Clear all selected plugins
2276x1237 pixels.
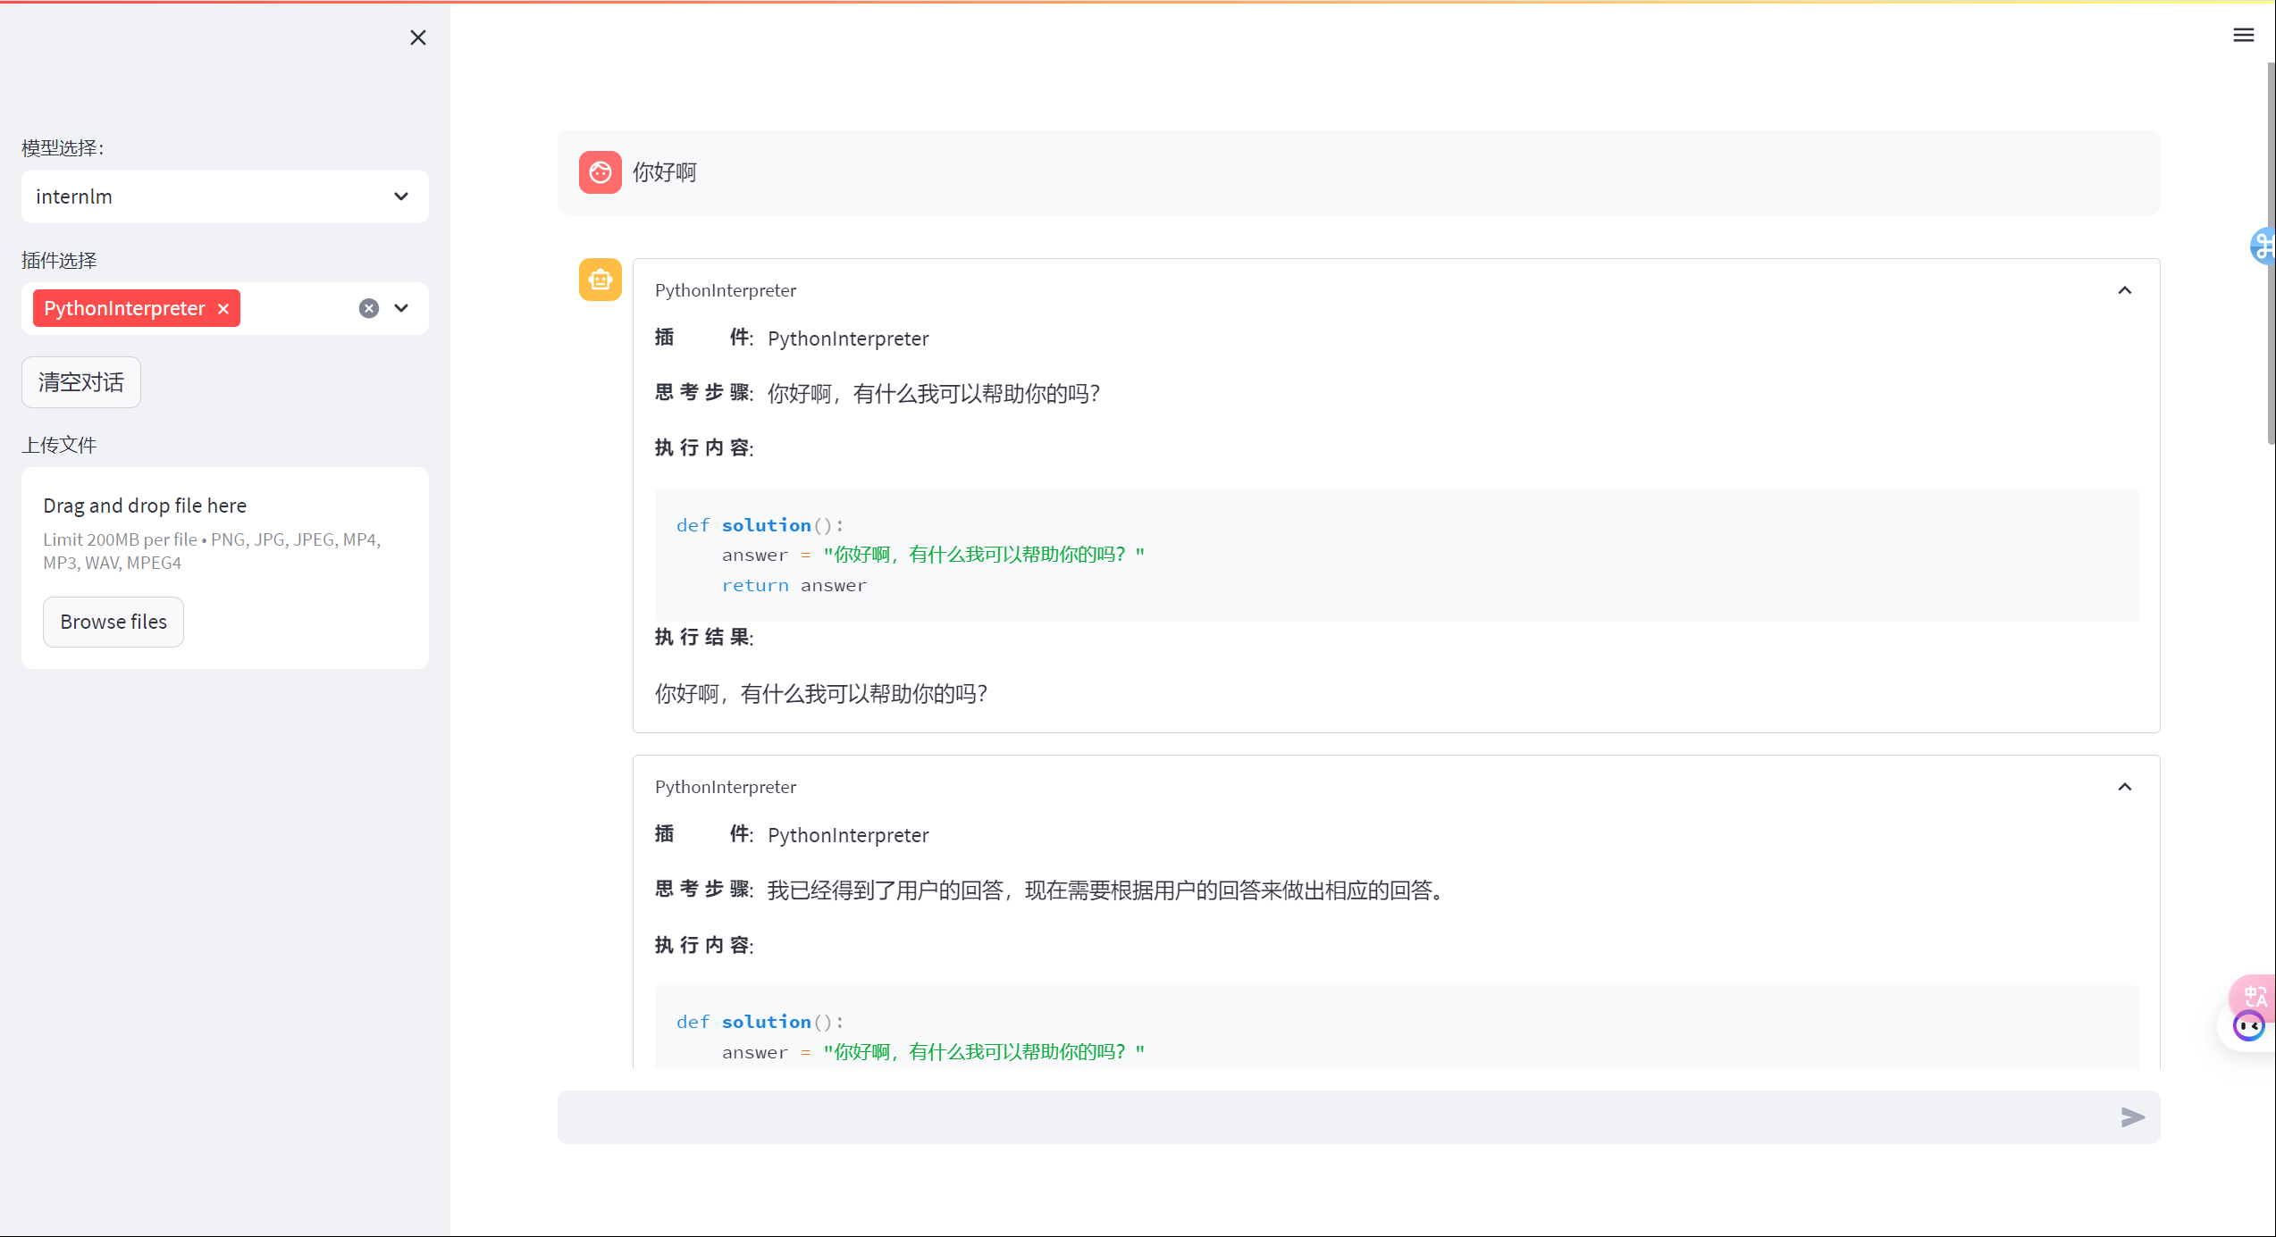(369, 308)
